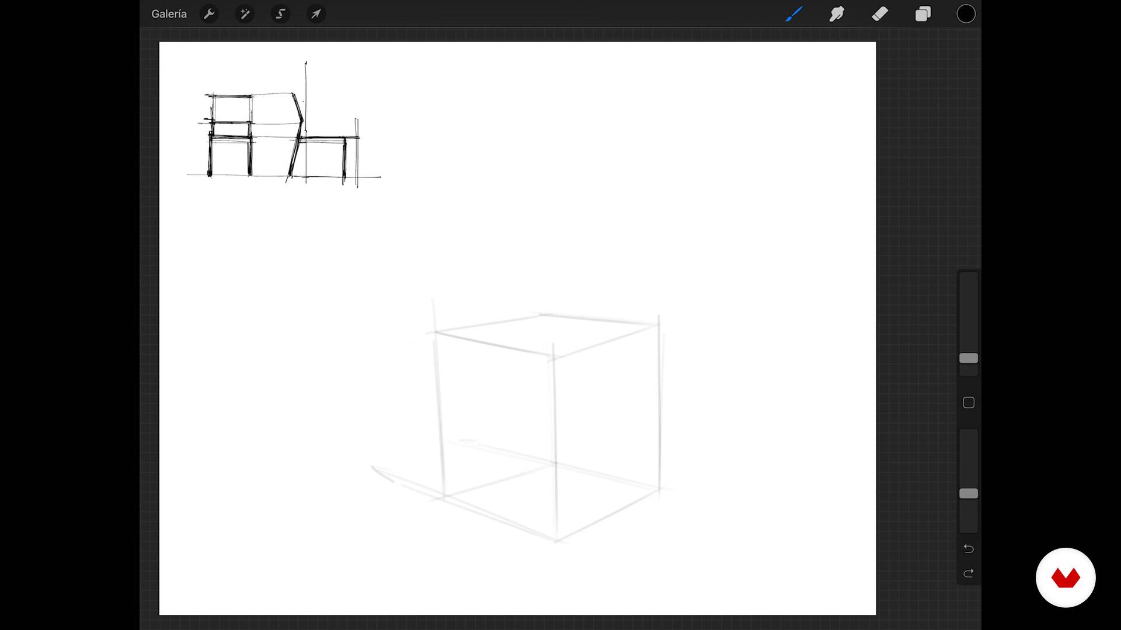Image resolution: width=1121 pixels, height=630 pixels.
Task: Activate the Selection S-shaped tool
Action: point(280,14)
